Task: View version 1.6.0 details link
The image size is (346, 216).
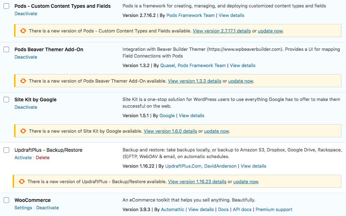Action: click(x=170, y=131)
